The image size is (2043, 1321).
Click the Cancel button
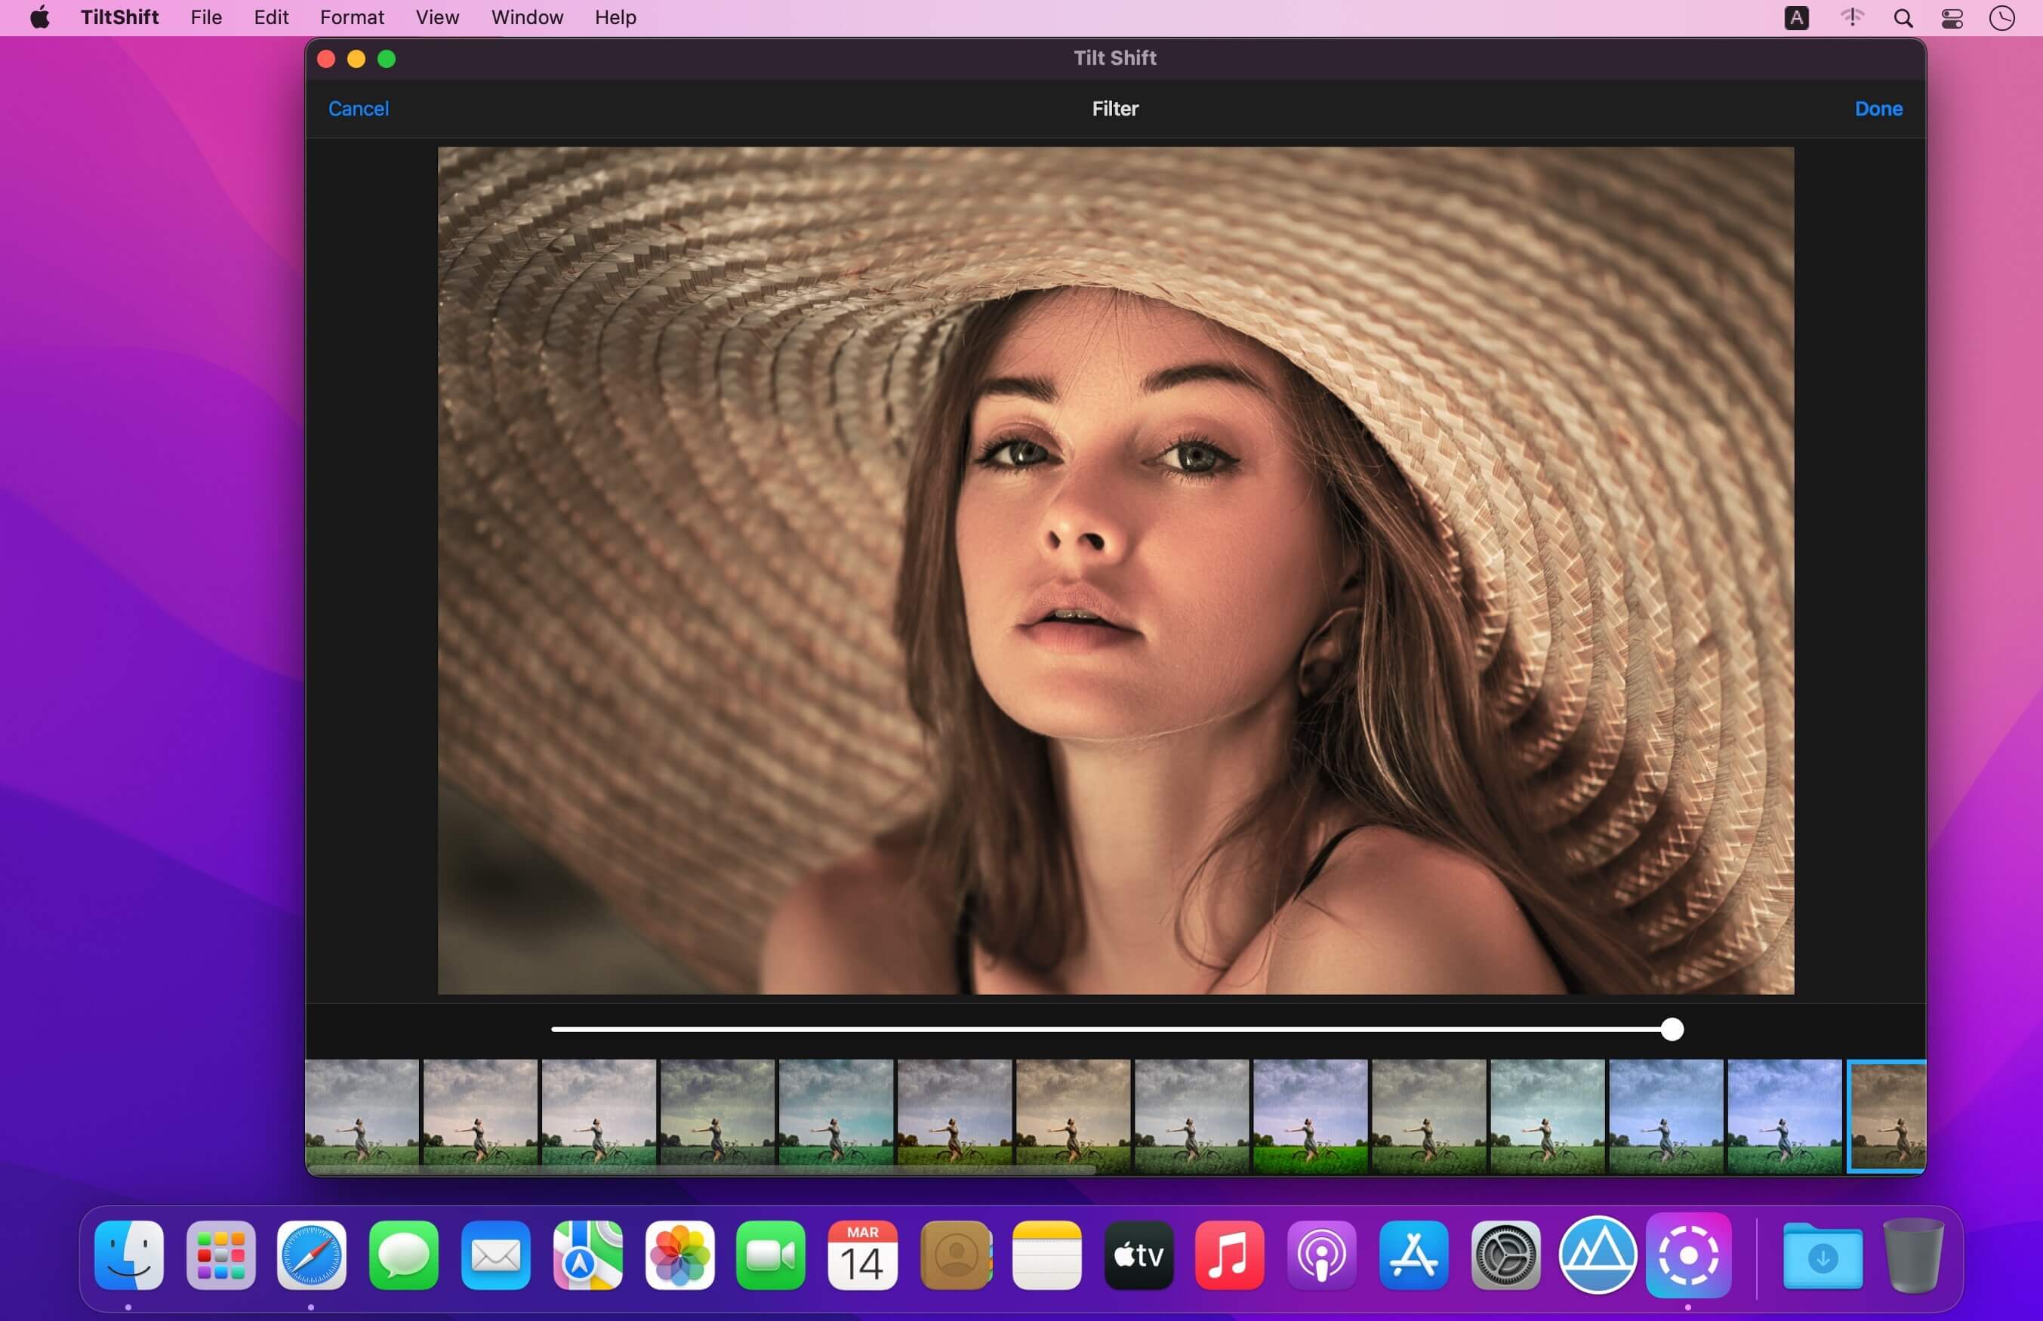[x=359, y=109]
